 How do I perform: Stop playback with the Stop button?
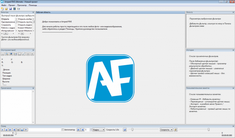[6, 130]
